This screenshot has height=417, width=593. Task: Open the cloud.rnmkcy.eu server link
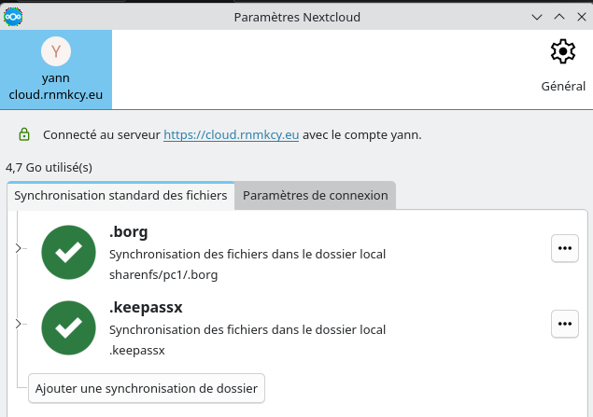[231, 134]
